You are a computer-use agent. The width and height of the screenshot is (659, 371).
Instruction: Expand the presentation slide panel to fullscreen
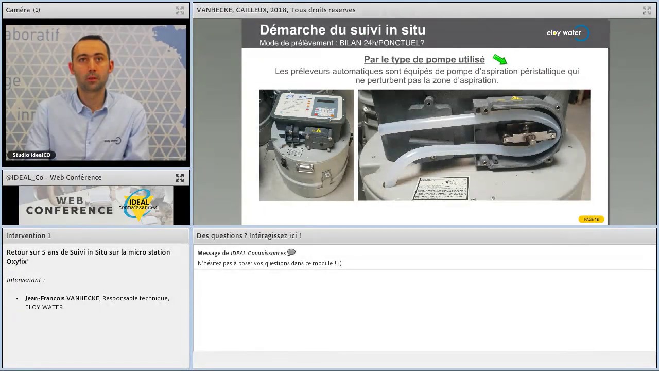click(647, 10)
